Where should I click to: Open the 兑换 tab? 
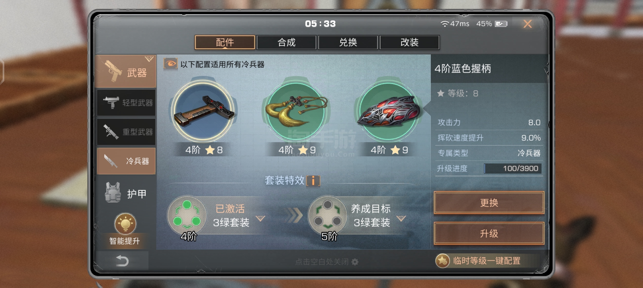[x=348, y=42]
